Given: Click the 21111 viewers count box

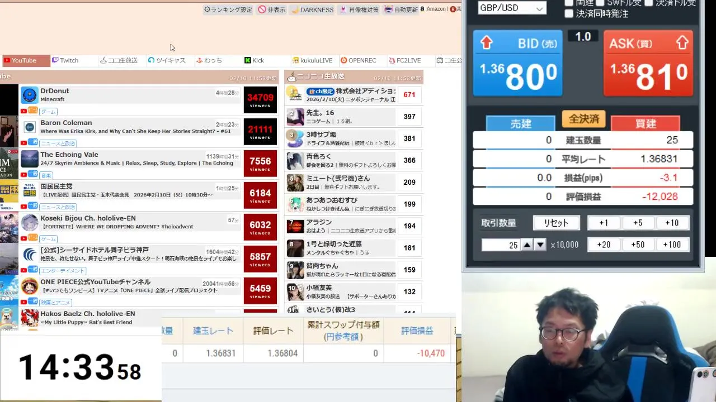Looking at the screenshot, I should [x=260, y=132].
